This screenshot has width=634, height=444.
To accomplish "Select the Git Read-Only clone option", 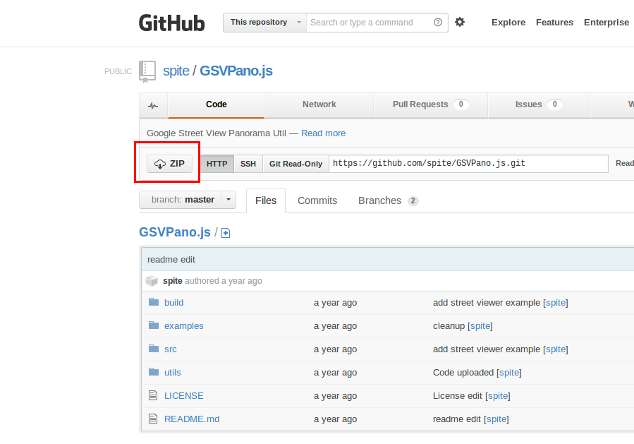I will [295, 164].
